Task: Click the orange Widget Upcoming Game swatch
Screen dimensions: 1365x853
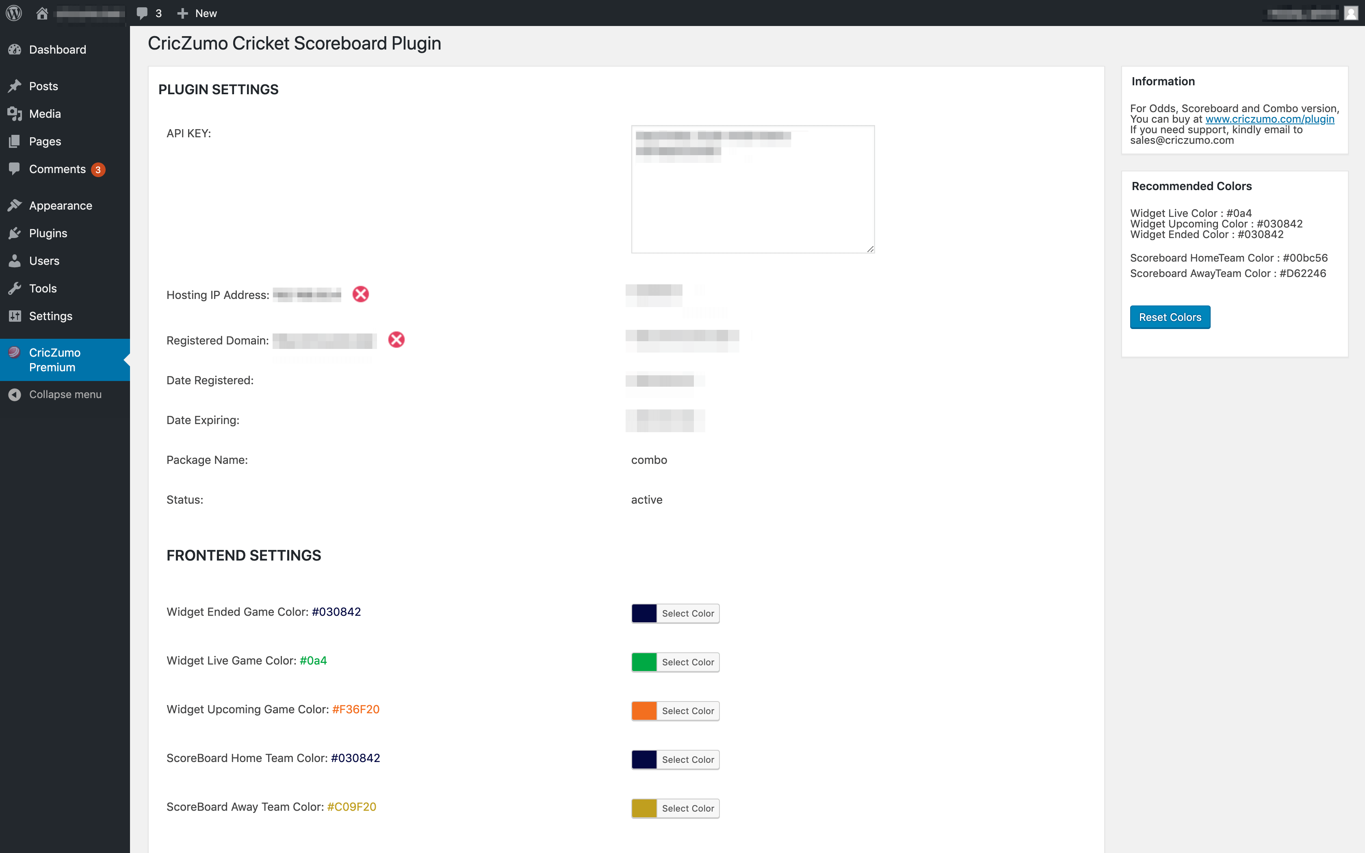Action: pyautogui.click(x=644, y=711)
